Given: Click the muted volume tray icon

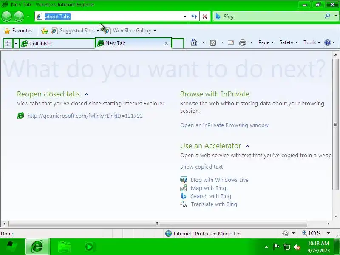Looking at the screenshot, I should tap(297, 247).
